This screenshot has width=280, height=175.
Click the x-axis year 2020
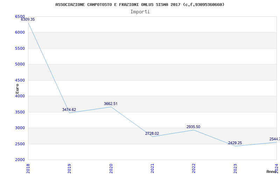pos(111,168)
